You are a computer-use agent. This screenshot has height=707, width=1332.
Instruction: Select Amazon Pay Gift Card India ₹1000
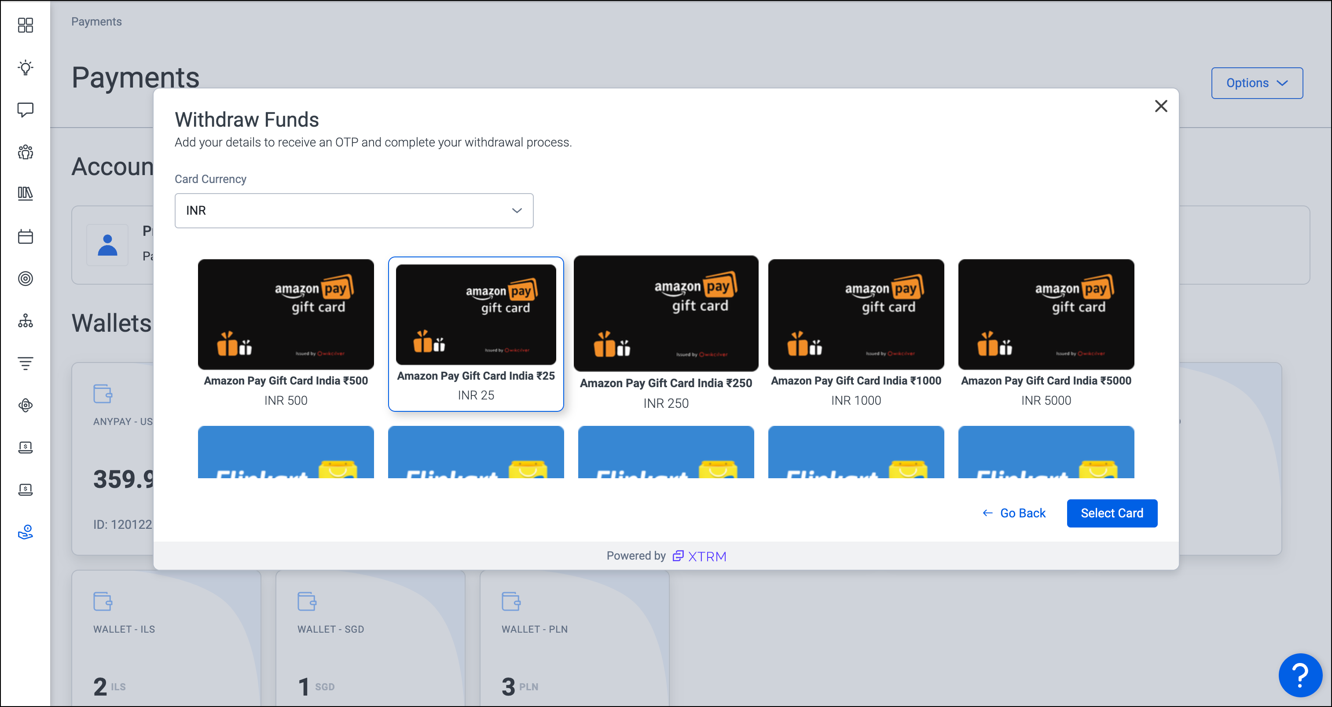(856, 333)
